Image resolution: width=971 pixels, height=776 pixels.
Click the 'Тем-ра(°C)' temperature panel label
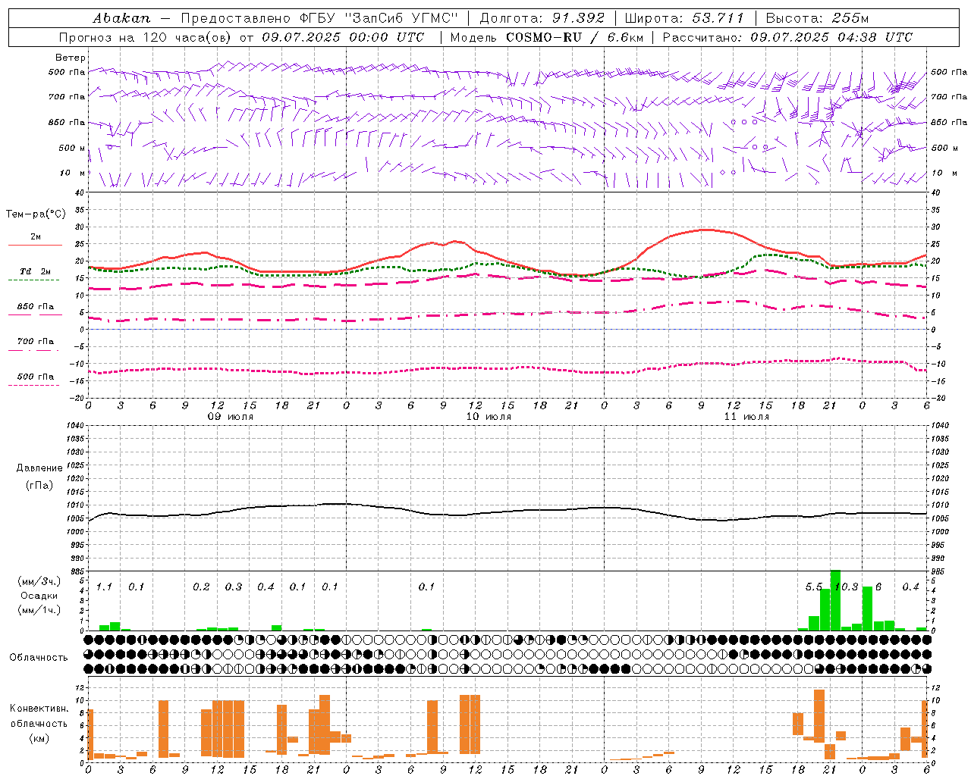[36, 214]
